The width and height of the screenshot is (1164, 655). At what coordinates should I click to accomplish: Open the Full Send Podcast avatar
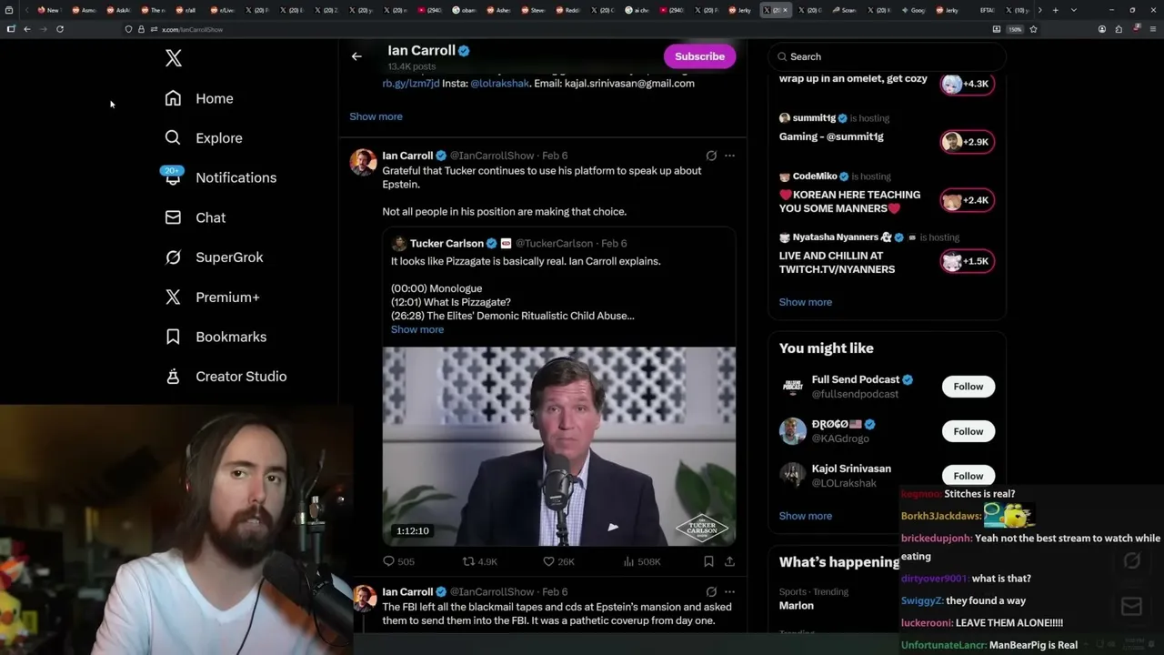click(x=793, y=387)
